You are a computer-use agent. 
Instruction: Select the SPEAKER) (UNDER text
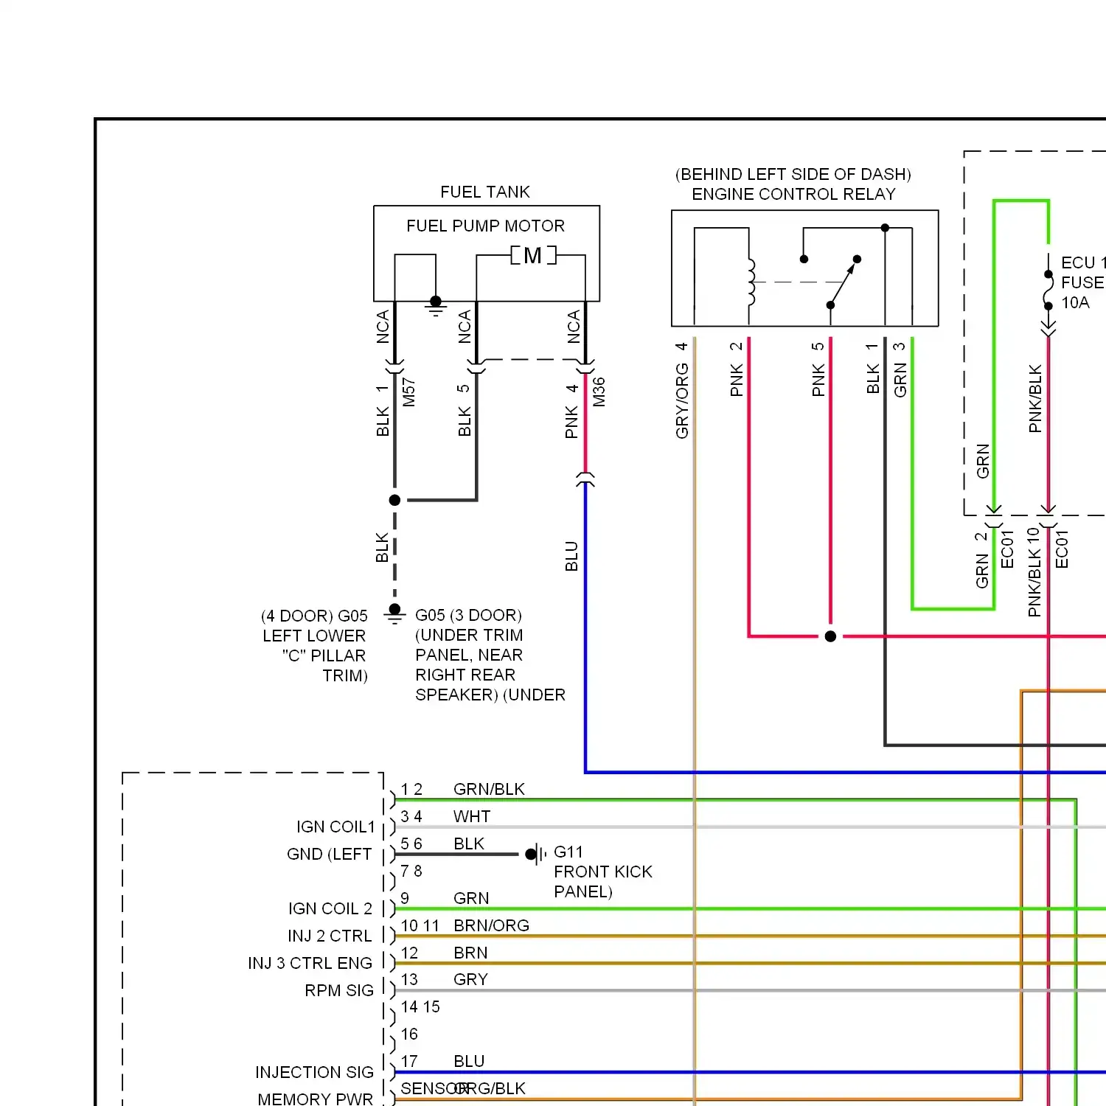point(490,695)
